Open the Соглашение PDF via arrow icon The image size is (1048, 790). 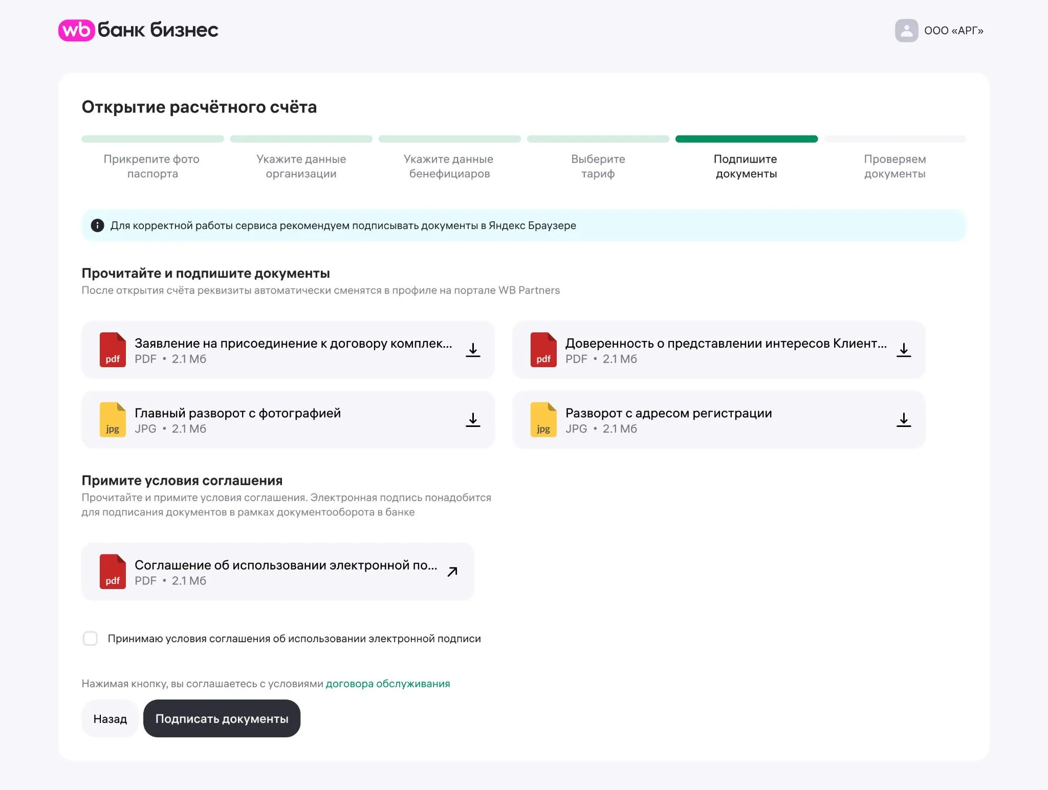pos(452,572)
